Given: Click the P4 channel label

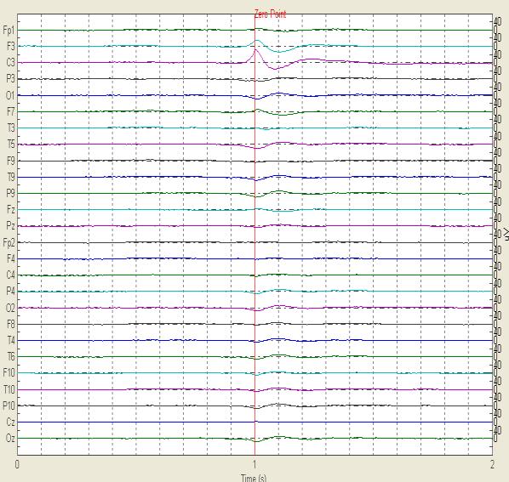Looking at the screenshot, I should click(x=10, y=292).
